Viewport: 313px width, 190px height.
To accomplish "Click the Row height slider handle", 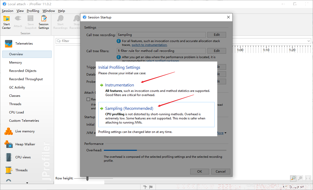I will point(87,179).
